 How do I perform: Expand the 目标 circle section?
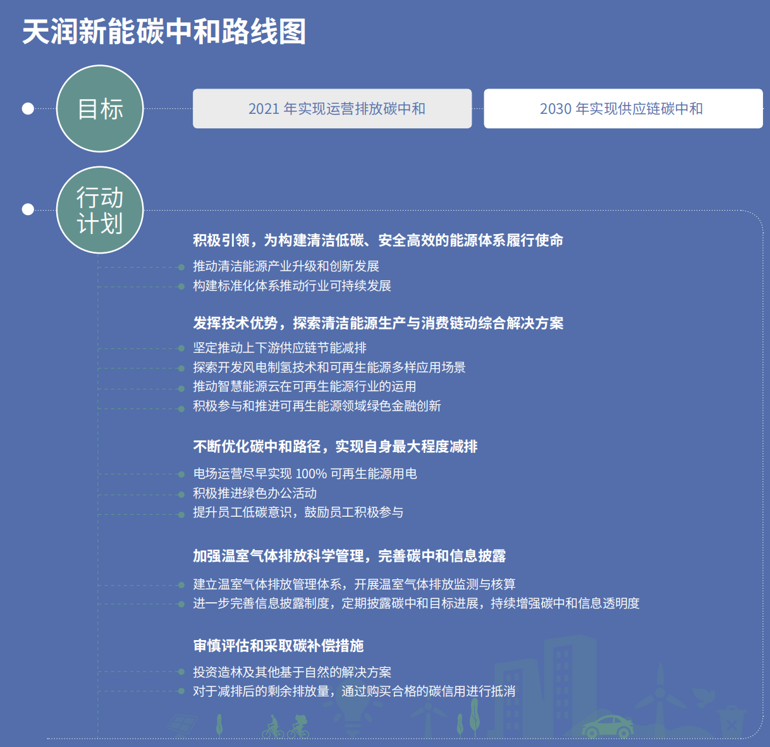point(100,108)
